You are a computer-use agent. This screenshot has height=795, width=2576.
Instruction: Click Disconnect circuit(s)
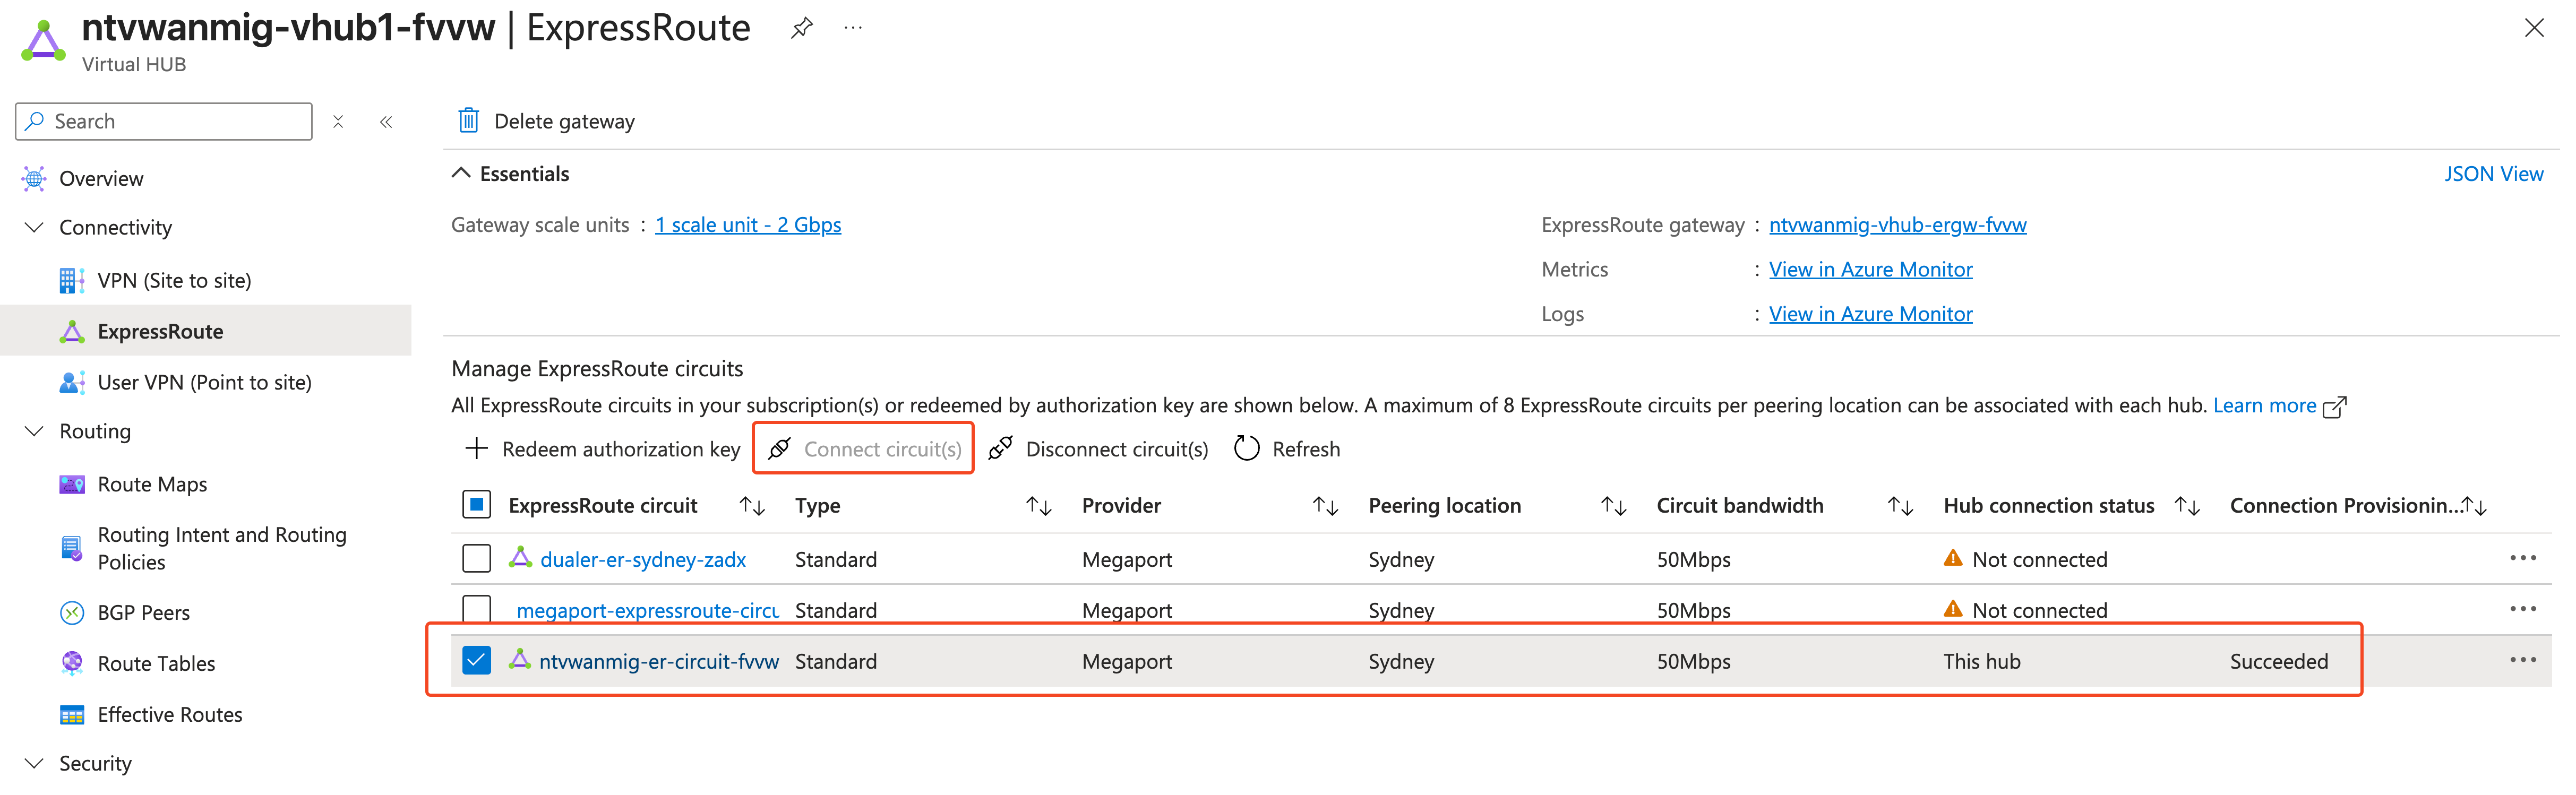[1098, 449]
